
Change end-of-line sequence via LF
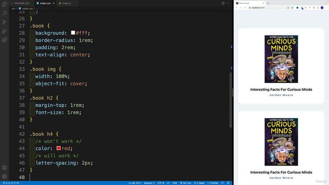pyautogui.click(x=168, y=183)
